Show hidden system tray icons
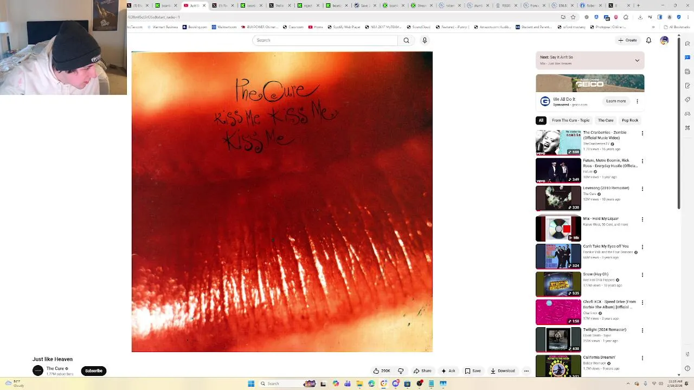Screen dimensions: 694x390 click(629, 383)
